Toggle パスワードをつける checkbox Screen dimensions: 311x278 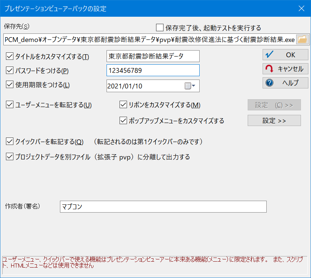pos(10,70)
